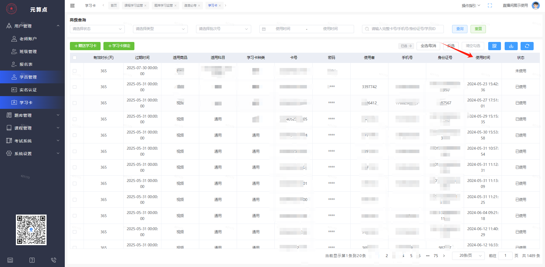This screenshot has height=267, width=545.
Task: Click the blue download export button
Action: (x=511, y=46)
